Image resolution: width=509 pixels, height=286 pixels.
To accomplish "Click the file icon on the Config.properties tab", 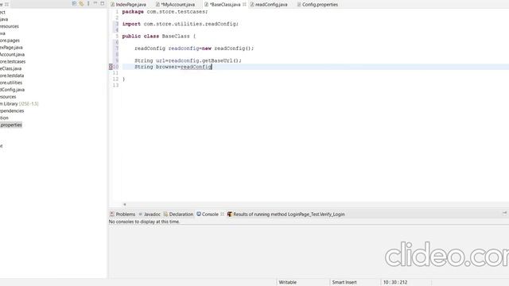I will click(x=299, y=5).
